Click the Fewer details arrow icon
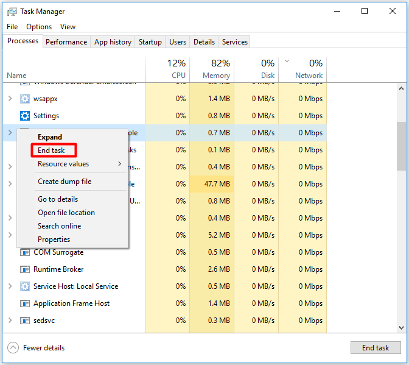Screen dimensions: 409x365 click(x=13, y=348)
